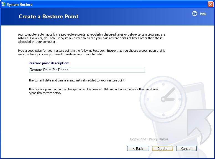Close the System Restore window
The width and height of the screenshot is (215, 159).
[211, 4]
